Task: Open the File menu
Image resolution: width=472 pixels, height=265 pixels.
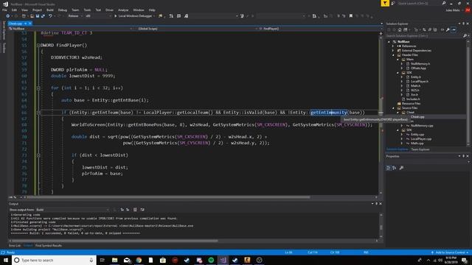Action: pos(4,10)
